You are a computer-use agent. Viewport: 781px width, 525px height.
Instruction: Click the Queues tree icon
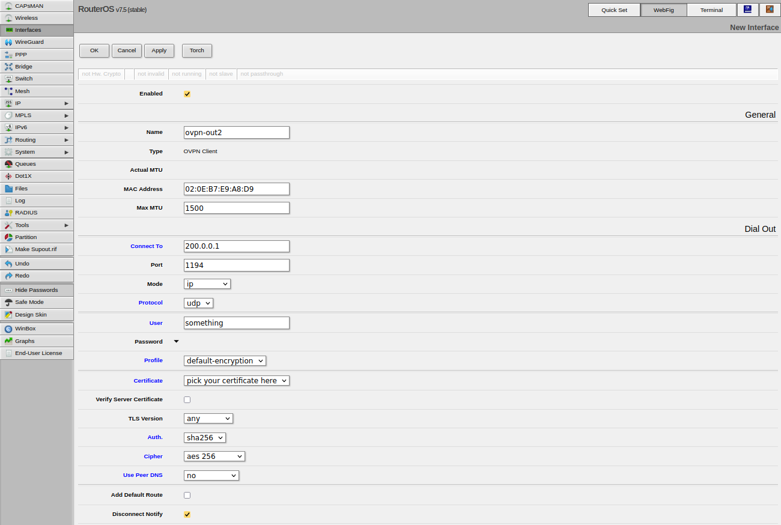pos(8,164)
